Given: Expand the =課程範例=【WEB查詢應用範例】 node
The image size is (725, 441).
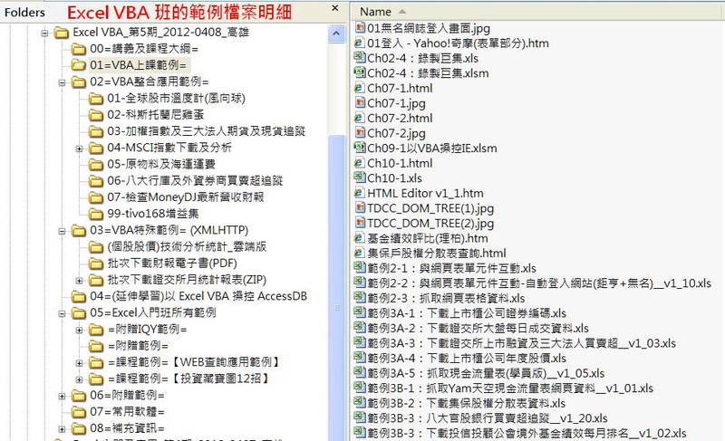Looking at the screenshot, I should tap(79, 363).
